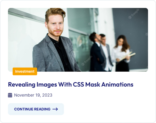Image resolution: width=156 pixels, height=123 pixels.
Task: Click the "CONTINUE READING" label text
Action: [x=32, y=109]
